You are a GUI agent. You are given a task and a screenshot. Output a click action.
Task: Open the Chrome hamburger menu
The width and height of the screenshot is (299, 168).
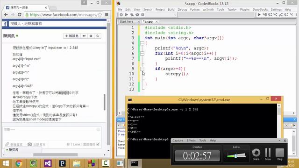point(107,14)
